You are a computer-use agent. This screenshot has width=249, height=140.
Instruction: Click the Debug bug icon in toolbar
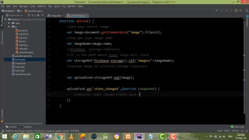[x=226, y=10]
